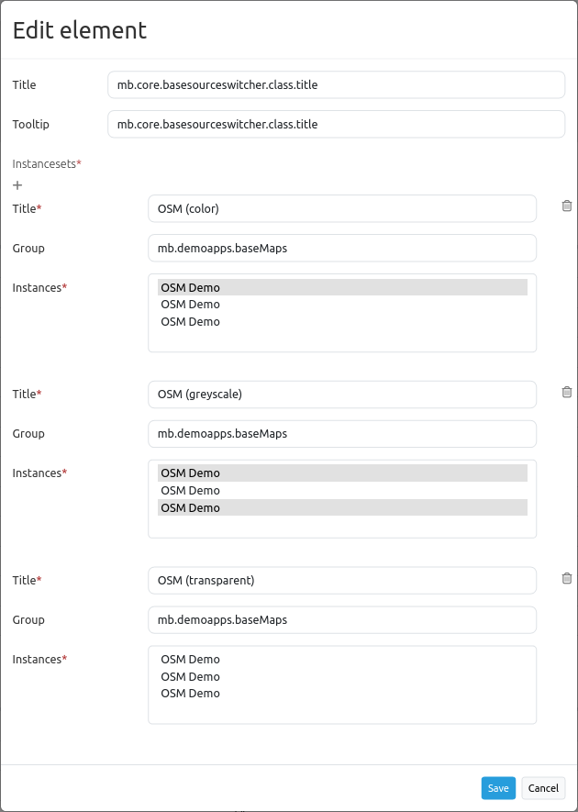Delete the OSM (transparent) instanceset
Screen dimensions: 578x812
tap(566, 578)
